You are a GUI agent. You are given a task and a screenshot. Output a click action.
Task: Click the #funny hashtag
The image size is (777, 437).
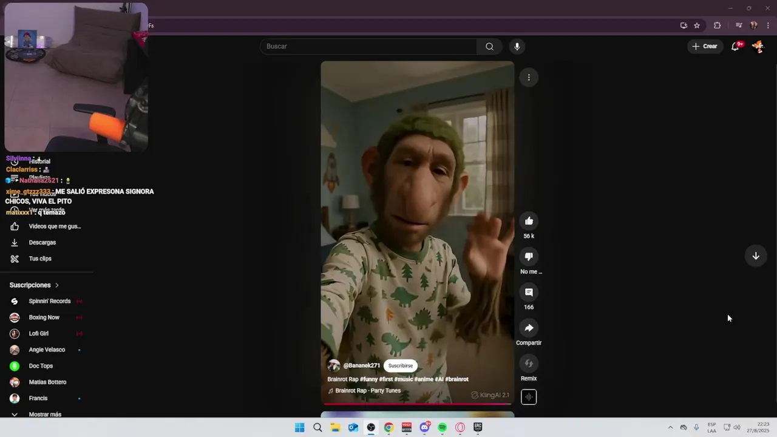click(368, 379)
